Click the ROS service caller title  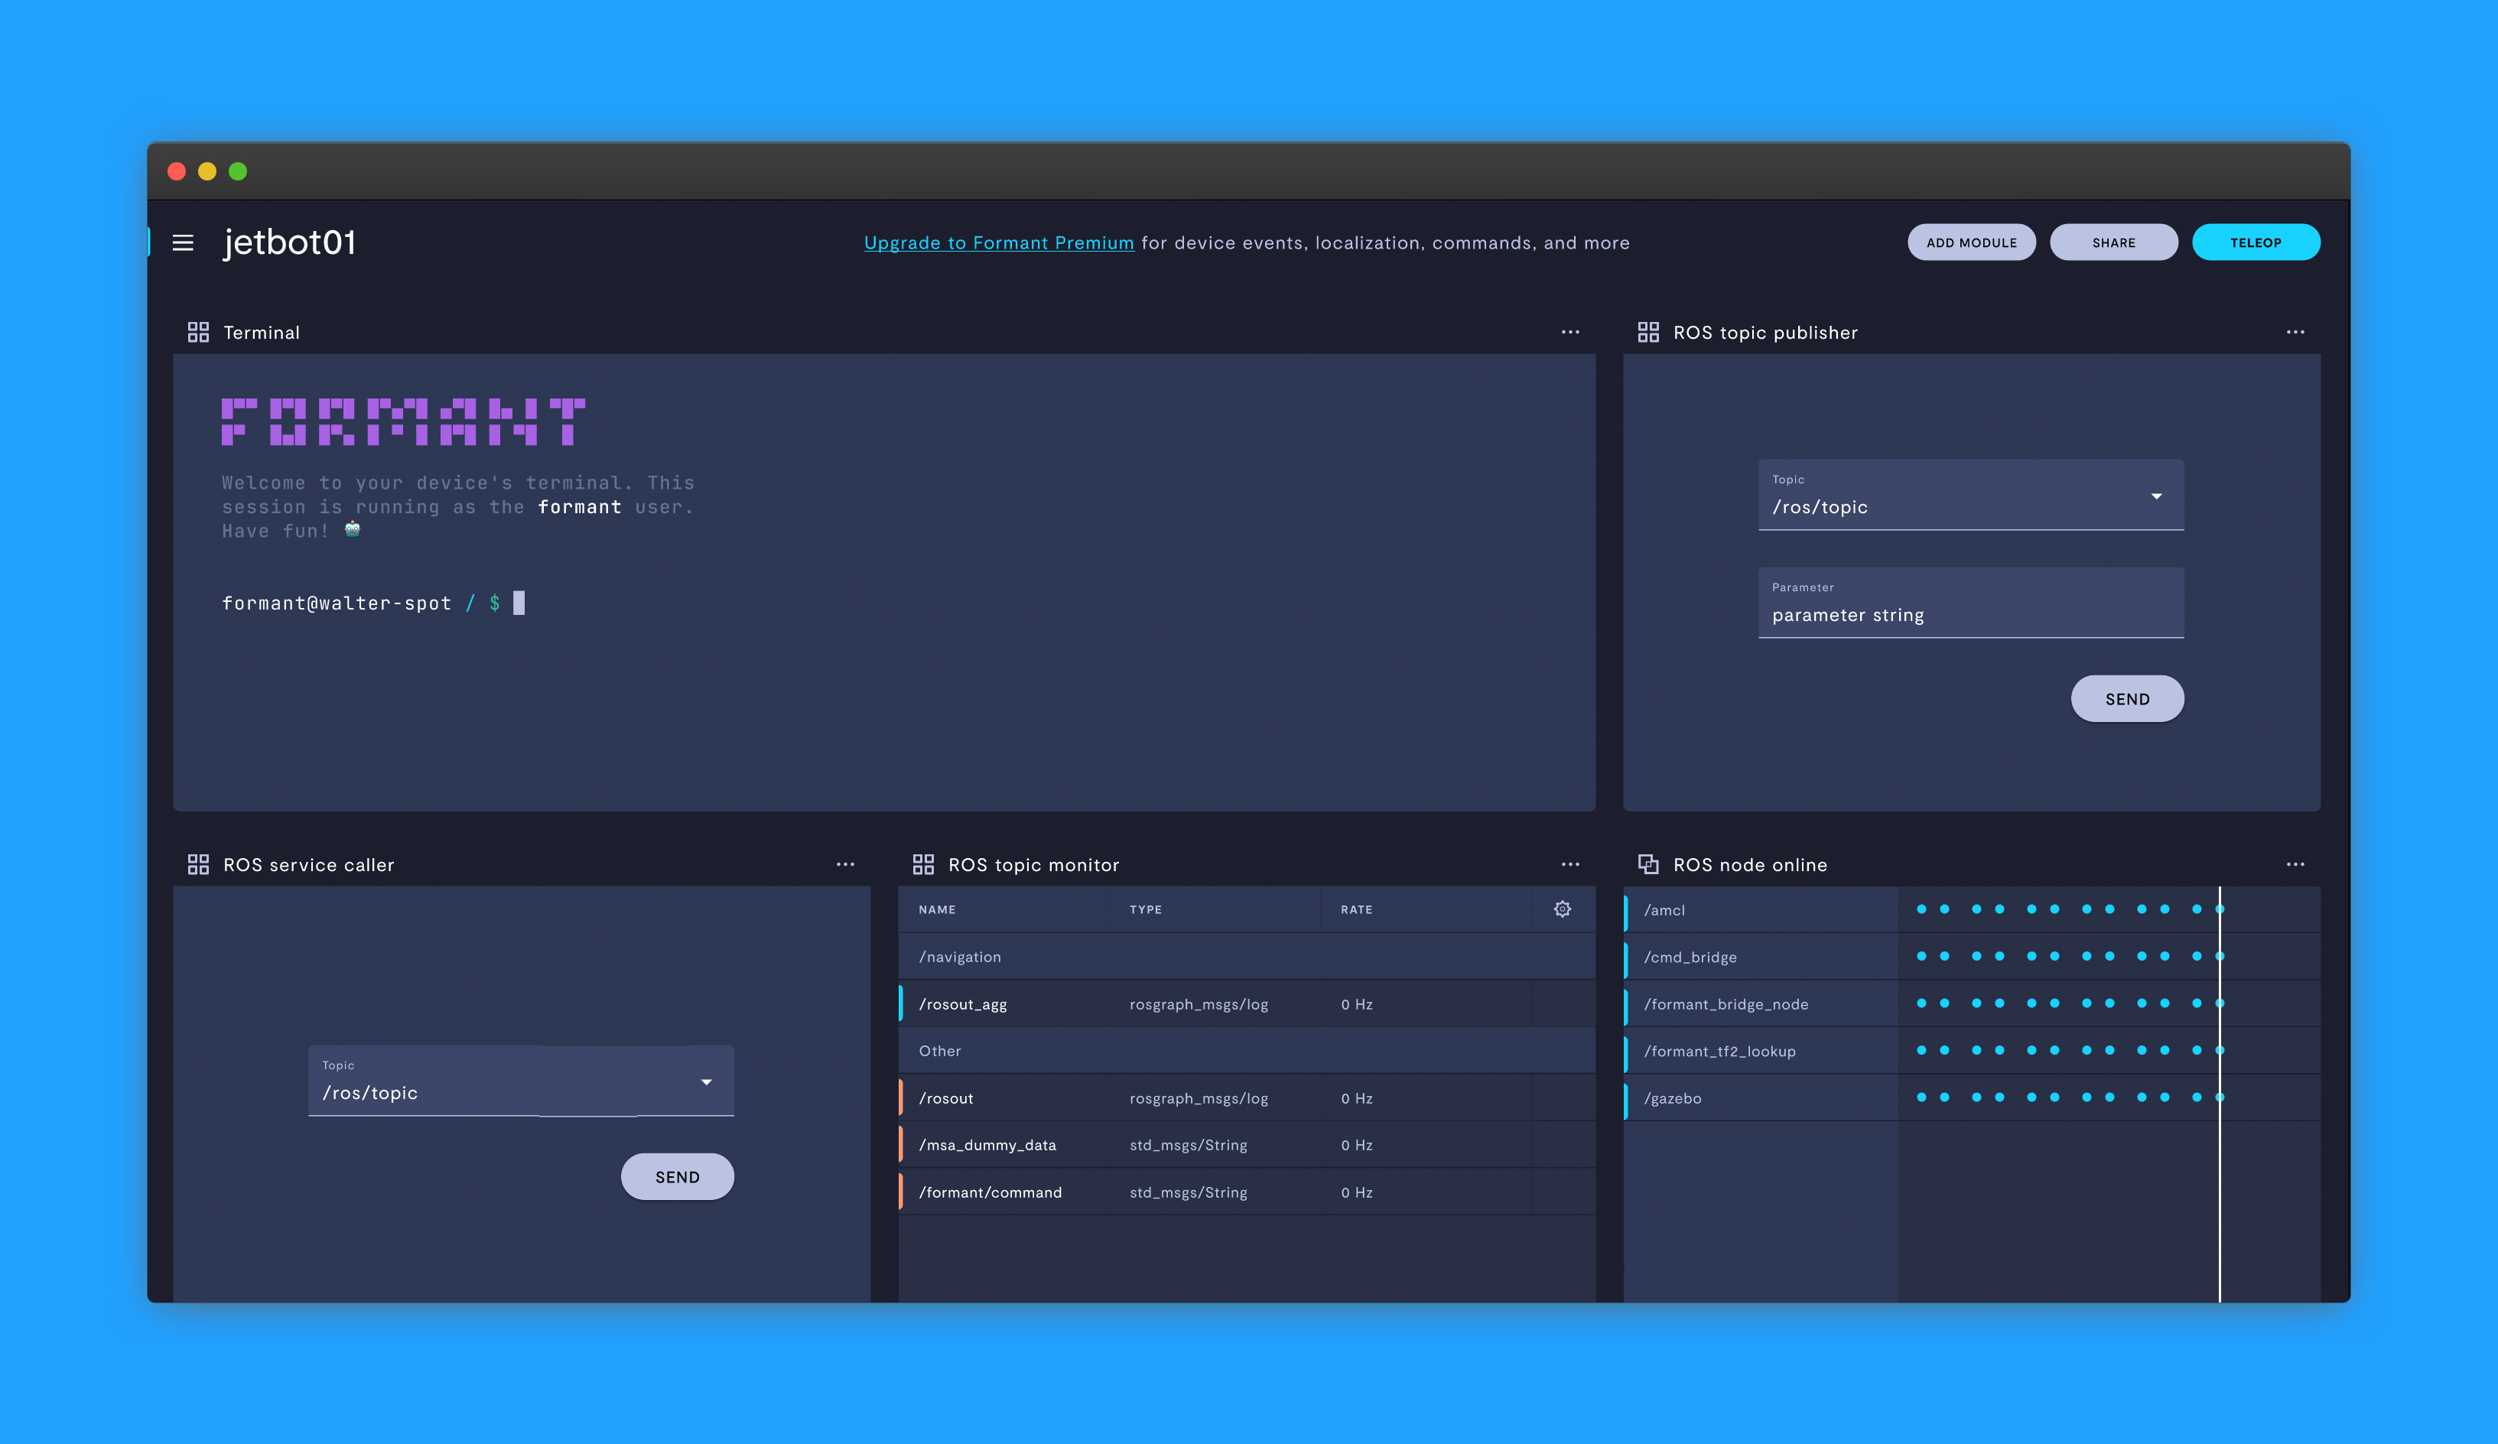point(308,864)
